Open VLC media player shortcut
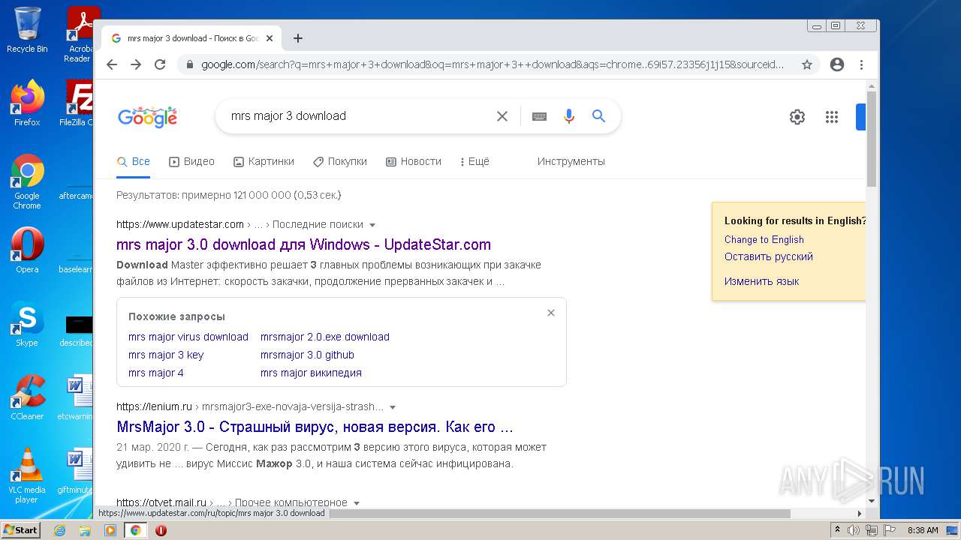Viewport: 961px width, 540px height. (x=27, y=475)
